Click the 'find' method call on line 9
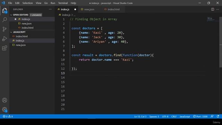 pos(117,55)
